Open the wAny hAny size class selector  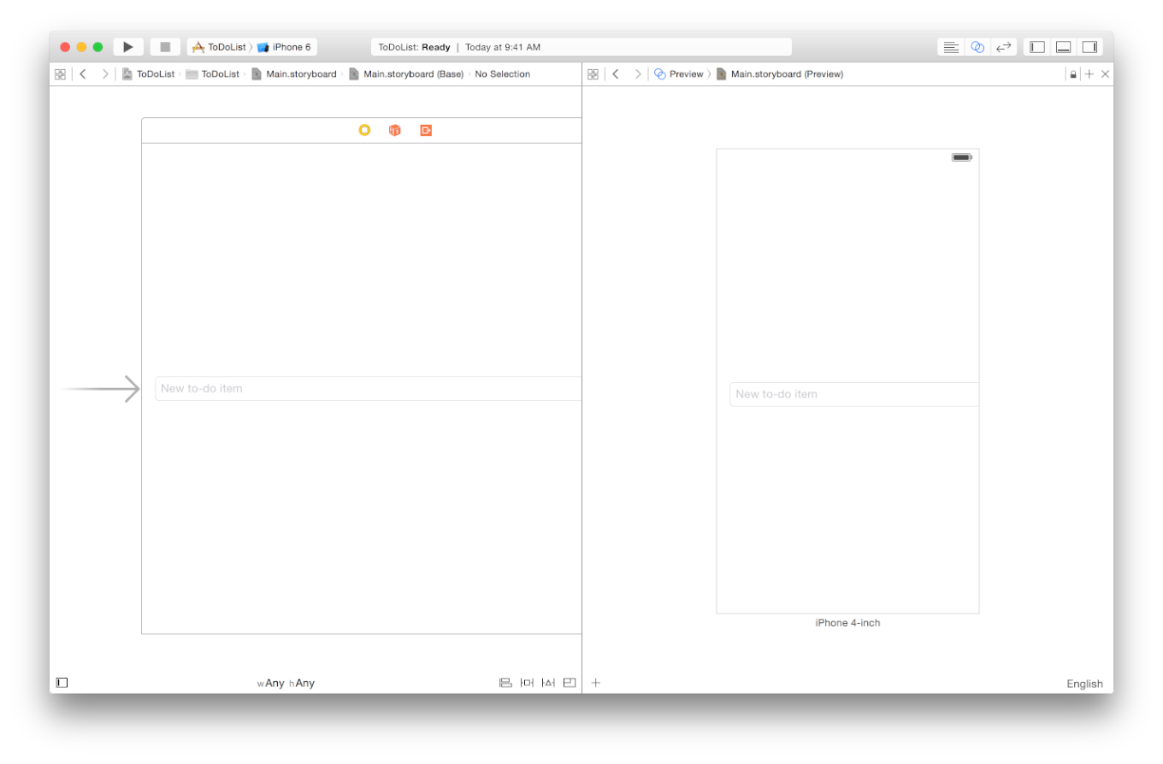tap(286, 683)
